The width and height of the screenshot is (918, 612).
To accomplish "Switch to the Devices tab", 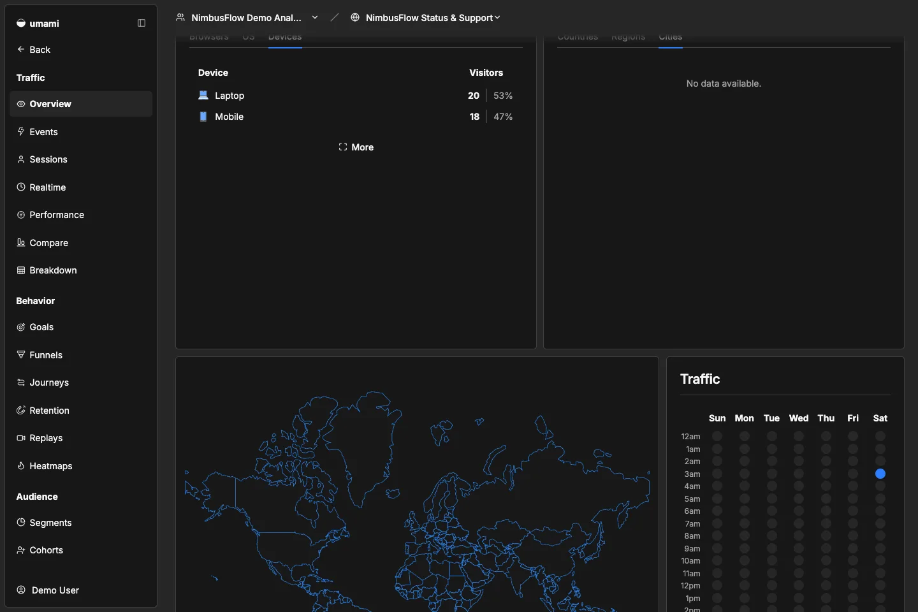I will pyautogui.click(x=285, y=37).
